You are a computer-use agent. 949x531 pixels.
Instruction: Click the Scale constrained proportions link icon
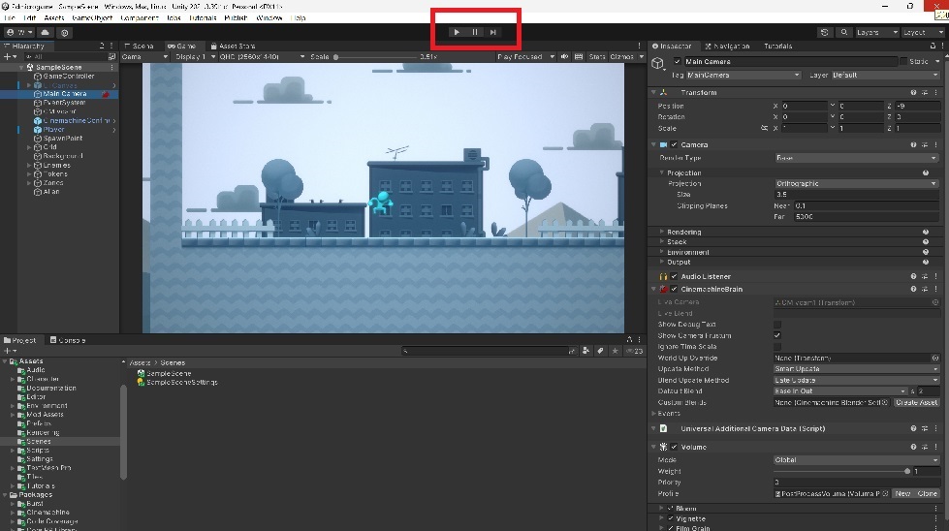point(764,128)
